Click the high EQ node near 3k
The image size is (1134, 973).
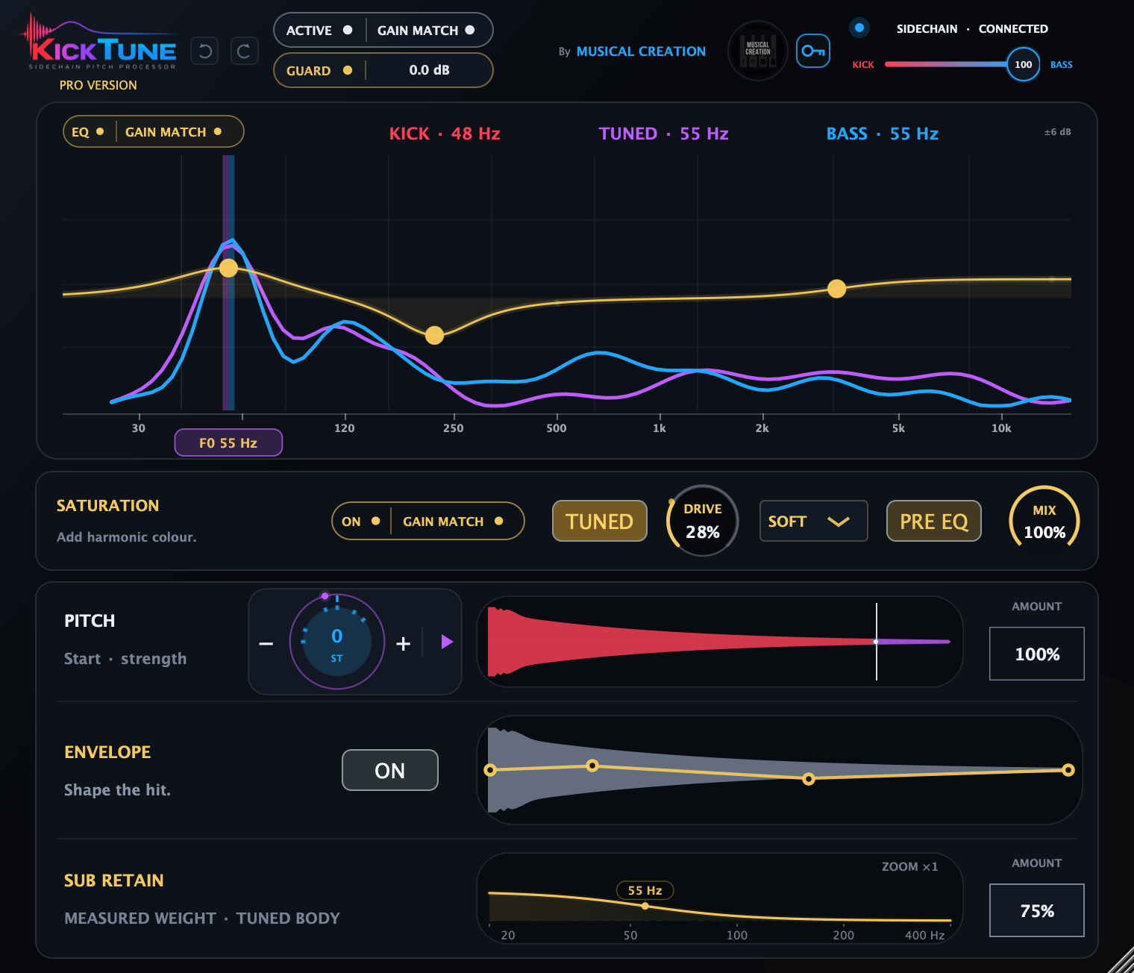pyautogui.click(x=837, y=288)
